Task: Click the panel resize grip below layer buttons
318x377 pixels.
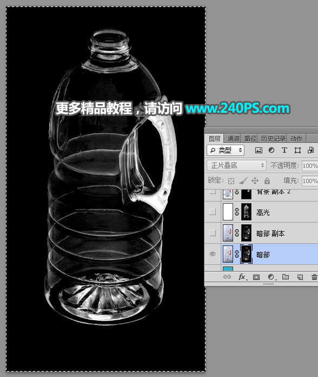Action: point(268,284)
